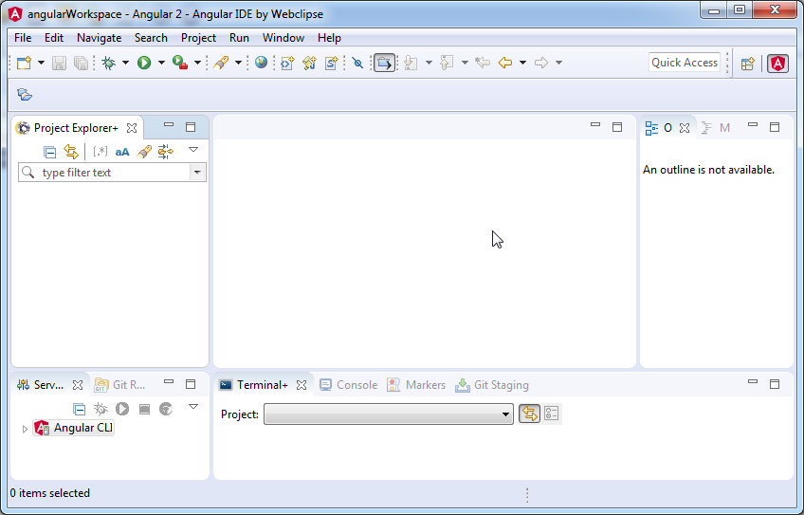
Task: Click Collapse All in the Servers view
Action: tap(79, 409)
